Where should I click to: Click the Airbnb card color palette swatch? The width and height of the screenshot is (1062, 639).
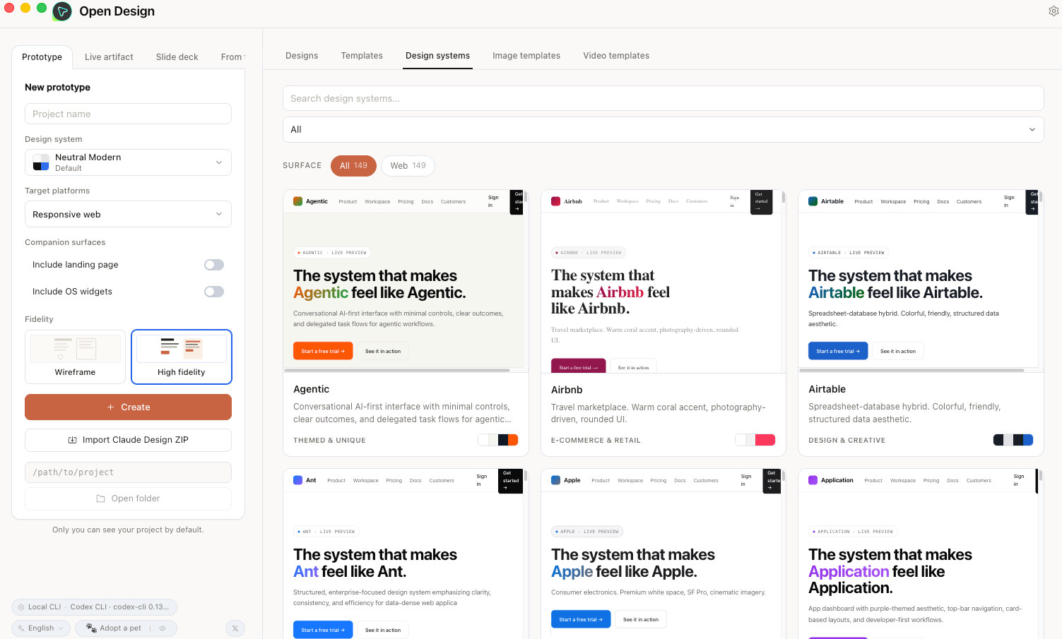tap(755, 440)
